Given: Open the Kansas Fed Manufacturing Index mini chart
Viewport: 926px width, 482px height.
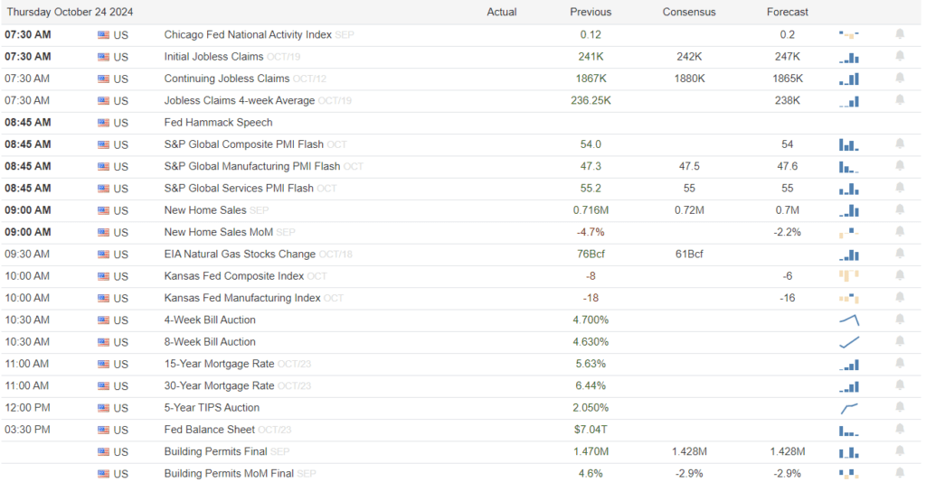Looking at the screenshot, I should 848,299.
